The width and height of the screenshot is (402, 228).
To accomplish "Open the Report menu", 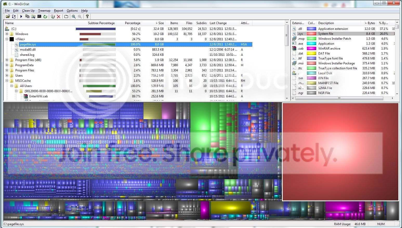I will pyautogui.click(x=58, y=11).
